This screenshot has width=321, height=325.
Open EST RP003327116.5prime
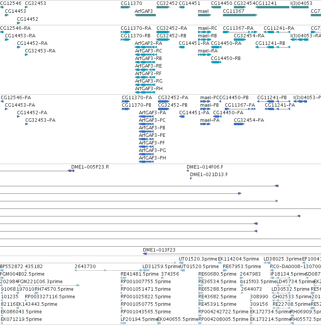coord(50,297)
